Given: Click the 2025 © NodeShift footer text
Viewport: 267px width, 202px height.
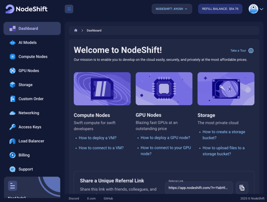Looking at the screenshot, I should point(252,198).
